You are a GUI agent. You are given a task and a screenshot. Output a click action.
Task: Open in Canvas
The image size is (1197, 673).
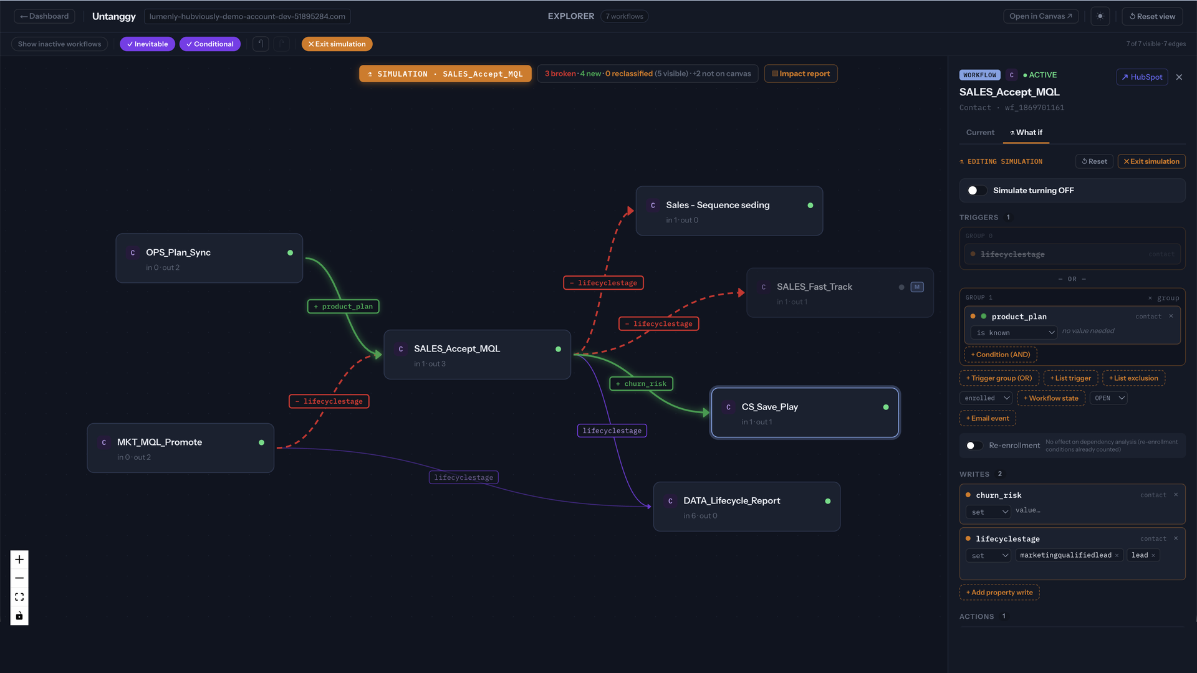[1041, 16]
